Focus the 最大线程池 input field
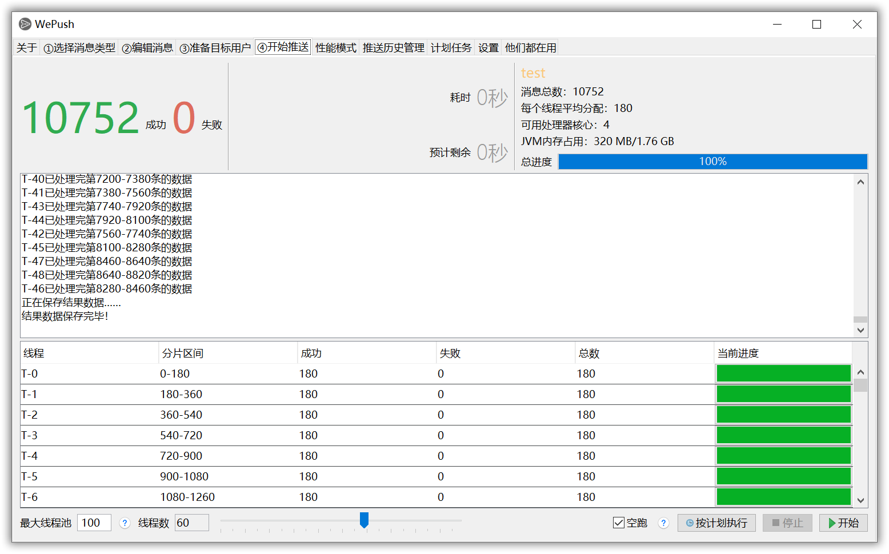 pyautogui.click(x=94, y=523)
